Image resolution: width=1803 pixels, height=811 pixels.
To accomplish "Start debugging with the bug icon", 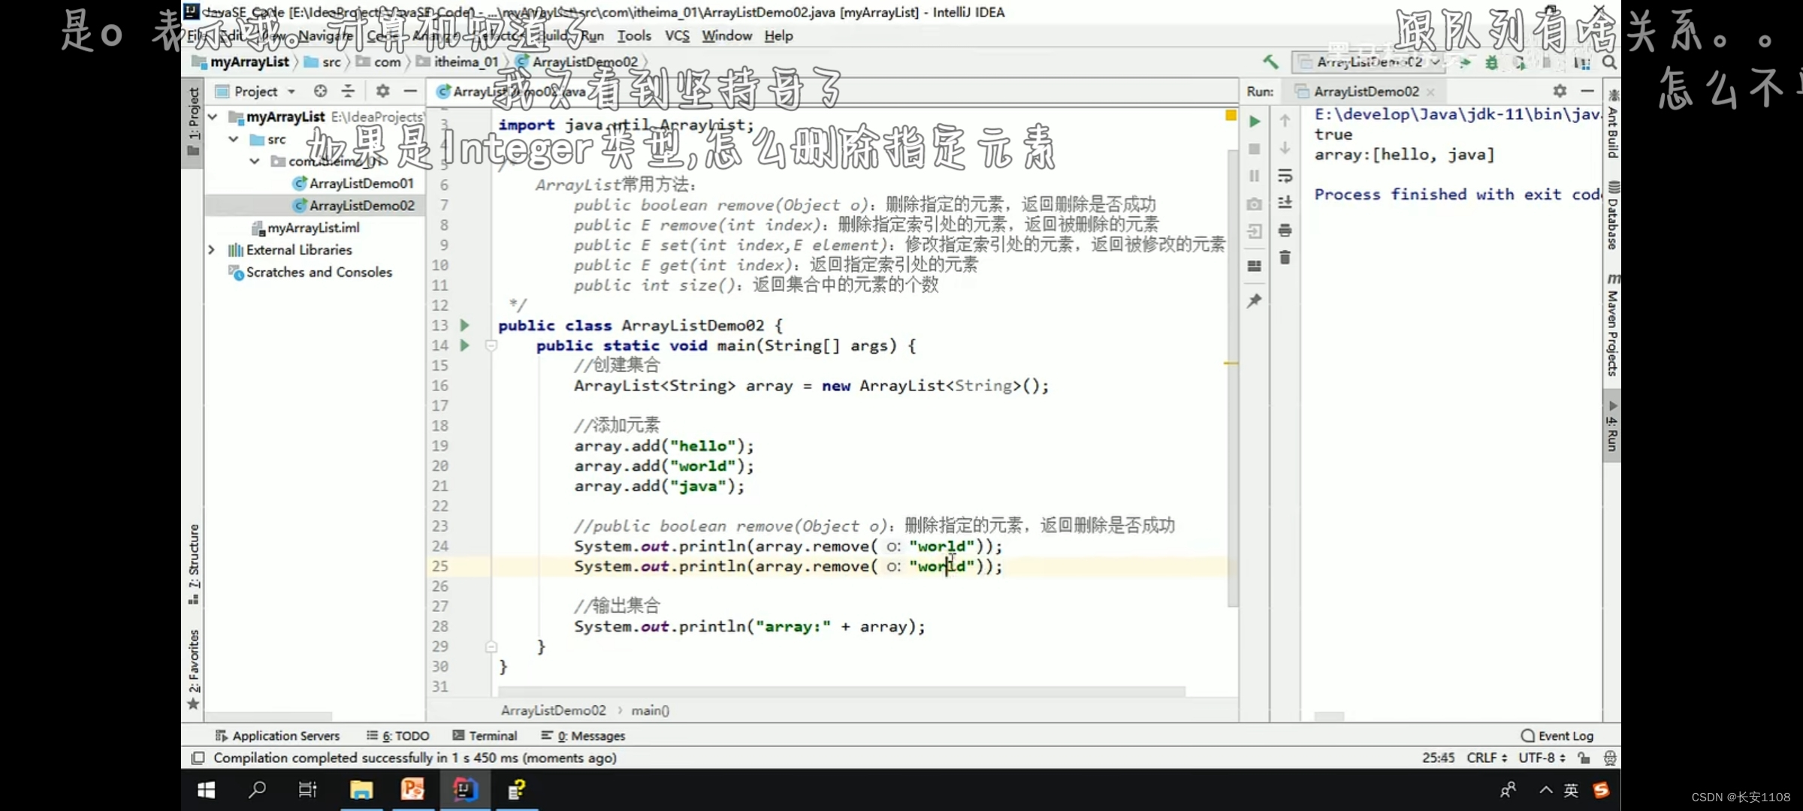I will (1491, 63).
